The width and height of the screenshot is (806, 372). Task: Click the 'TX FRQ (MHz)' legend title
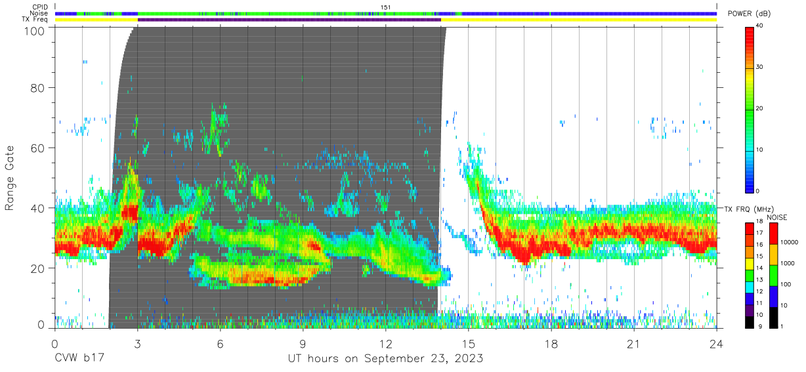748,209
